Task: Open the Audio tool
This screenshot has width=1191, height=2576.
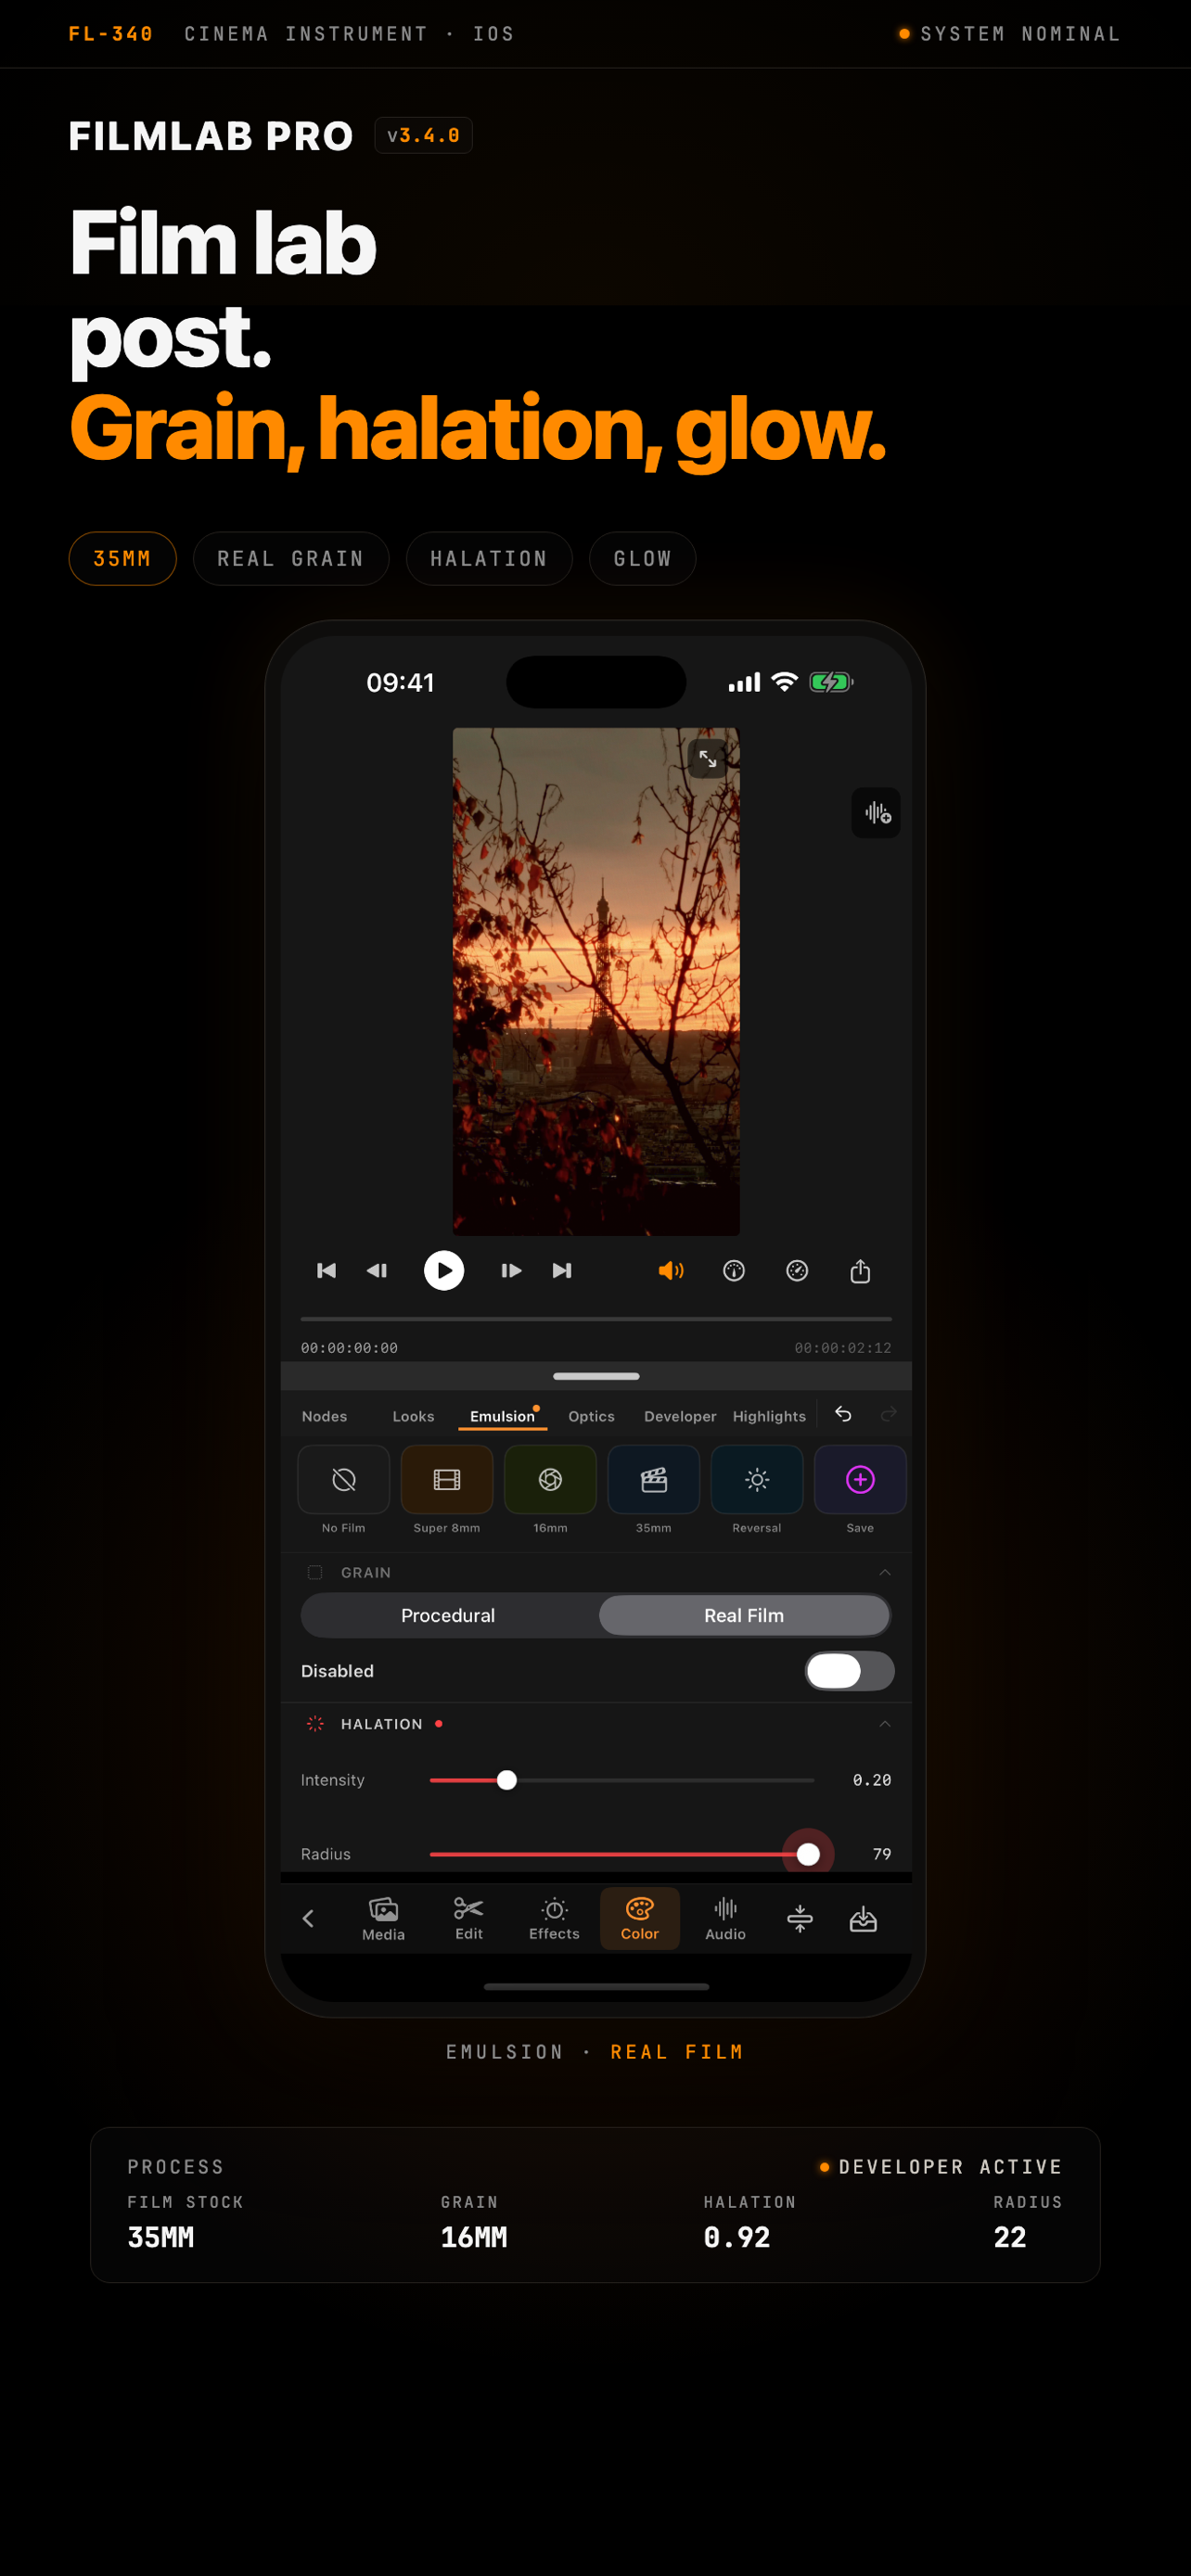Action: click(725, 1919)
